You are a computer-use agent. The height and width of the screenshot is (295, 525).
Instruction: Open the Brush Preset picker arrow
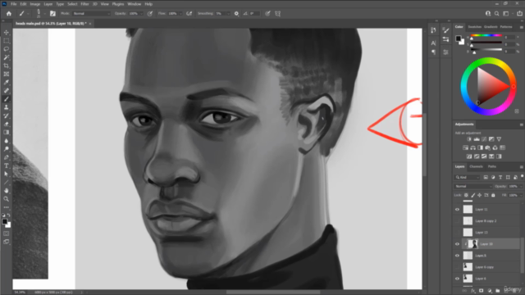(44, 14)
